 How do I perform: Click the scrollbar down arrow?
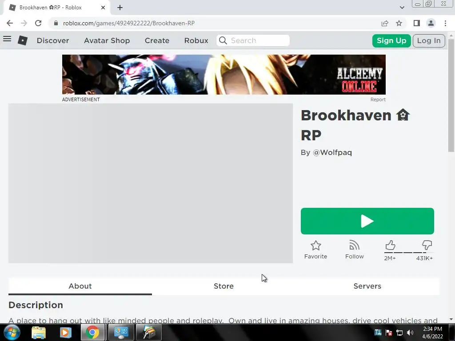pyautogui.click(x=451, y=319)
